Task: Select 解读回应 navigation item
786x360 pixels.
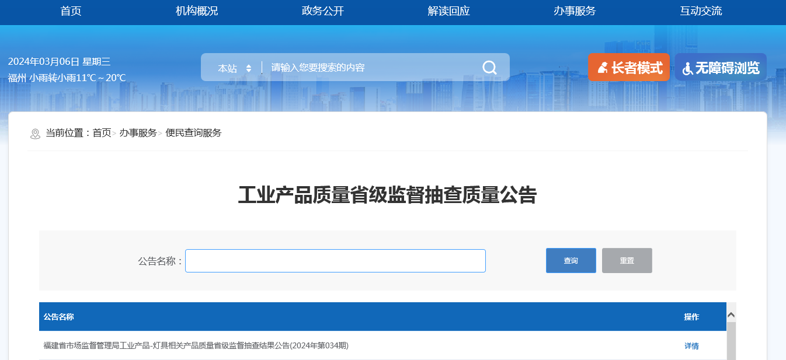Action: point(448,11)
